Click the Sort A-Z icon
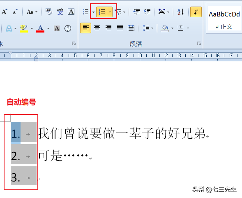The height and width of the screenshot is (198, 242). 180,12
